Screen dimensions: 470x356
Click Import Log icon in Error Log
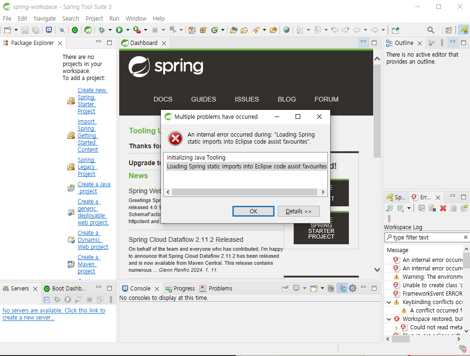tap(400, 208)
